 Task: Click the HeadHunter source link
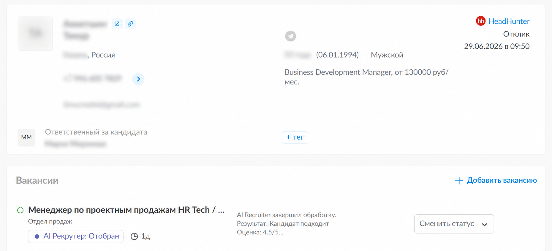pyautogui.click(x=509, y=21)
